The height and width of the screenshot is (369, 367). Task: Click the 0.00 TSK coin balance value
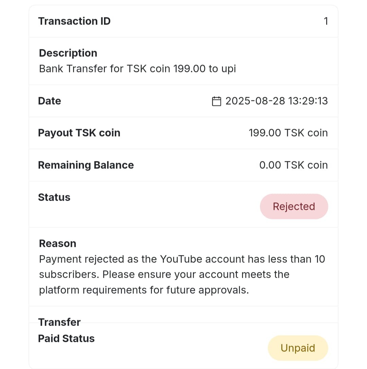(294, 165)
